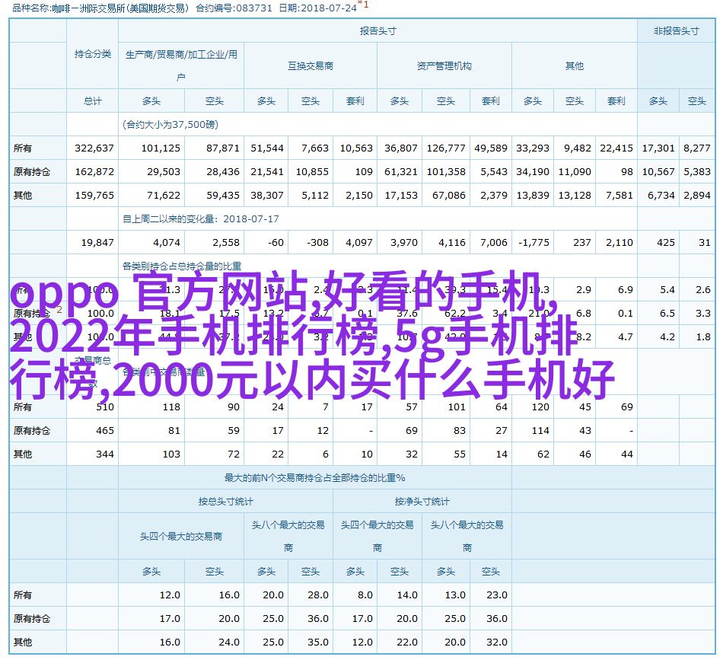Click the 各类别持仓占总持仓量的比重 section label
The height and width of the screenshot is (660, 723).
182,266
